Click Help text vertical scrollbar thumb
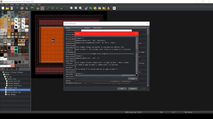 [136, 51]
